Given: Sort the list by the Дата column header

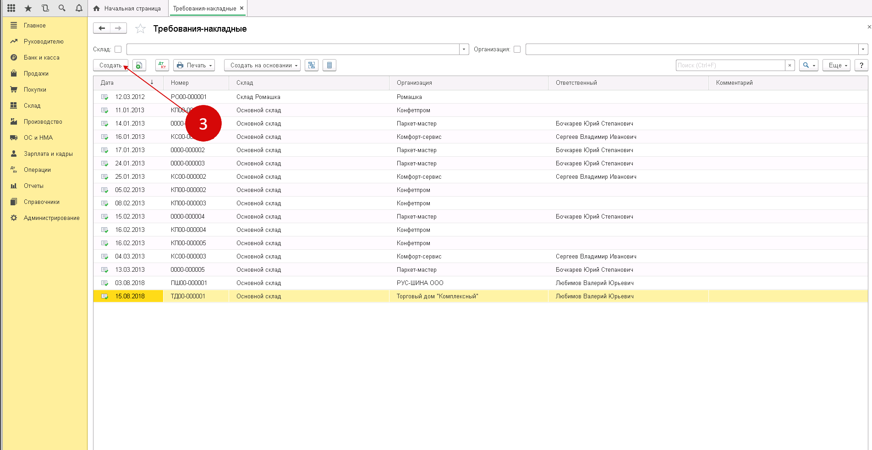Looking at the screenshot, I should 107,83.
